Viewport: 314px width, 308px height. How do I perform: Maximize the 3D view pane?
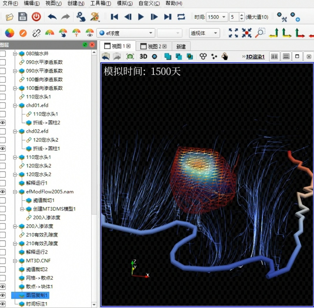tap(297, 57)
